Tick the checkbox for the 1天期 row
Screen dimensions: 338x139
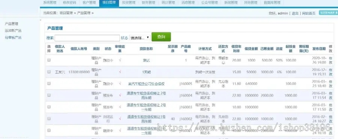(49, 72)
